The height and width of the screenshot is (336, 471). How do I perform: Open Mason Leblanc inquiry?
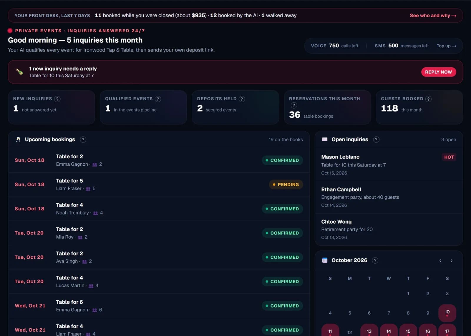[389, 165]
